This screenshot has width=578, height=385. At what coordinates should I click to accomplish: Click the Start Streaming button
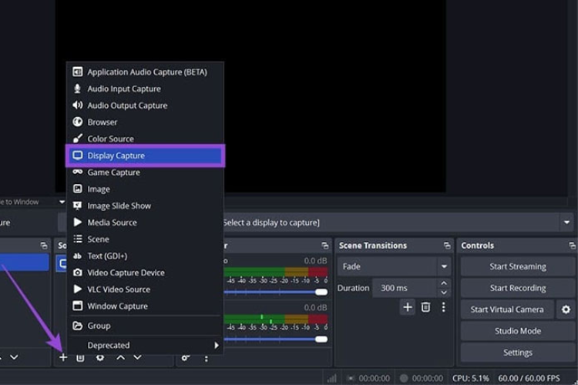click(517, 266)
